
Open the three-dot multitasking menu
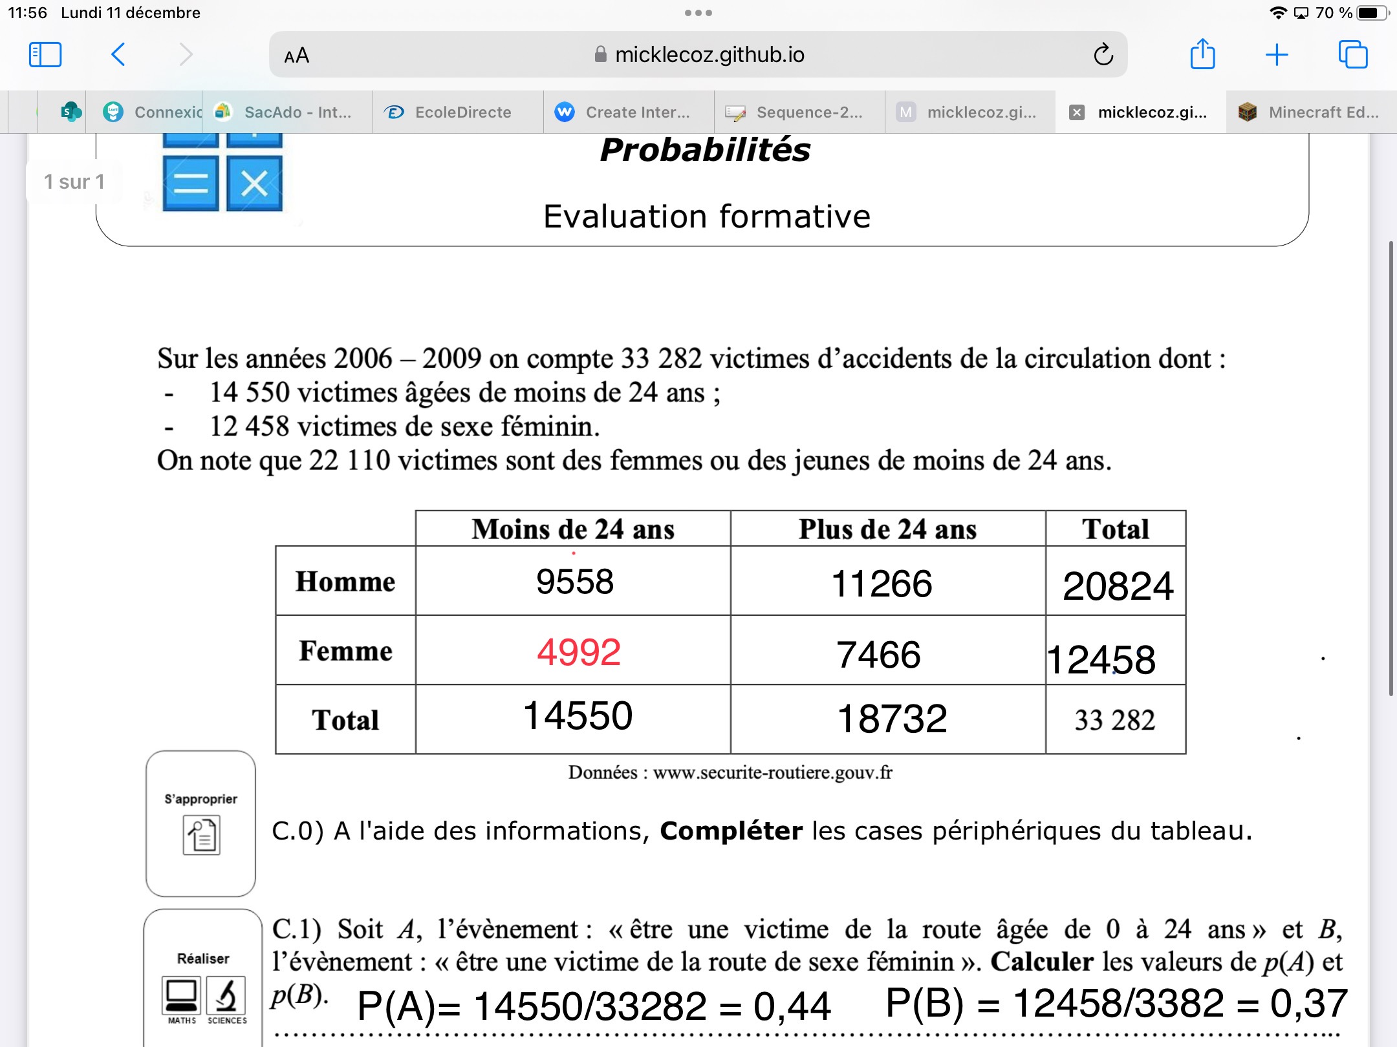[698, 13]
